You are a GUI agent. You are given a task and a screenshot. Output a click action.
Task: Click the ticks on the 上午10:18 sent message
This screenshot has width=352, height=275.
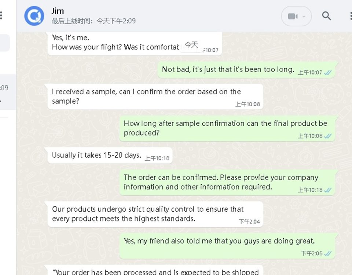click(x=328, y=190)
